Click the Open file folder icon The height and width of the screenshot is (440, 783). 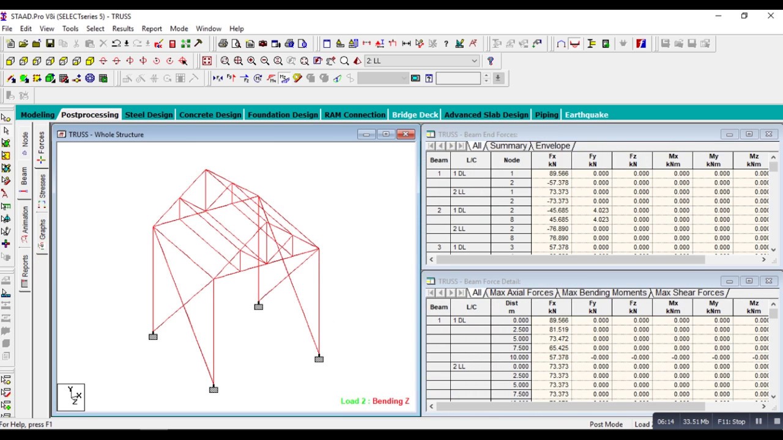coord(23,43)
